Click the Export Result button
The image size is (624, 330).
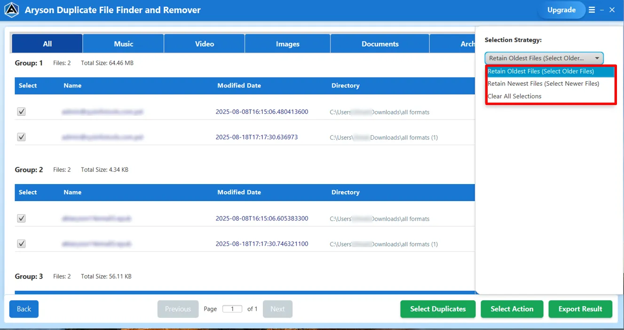[580, 309]
